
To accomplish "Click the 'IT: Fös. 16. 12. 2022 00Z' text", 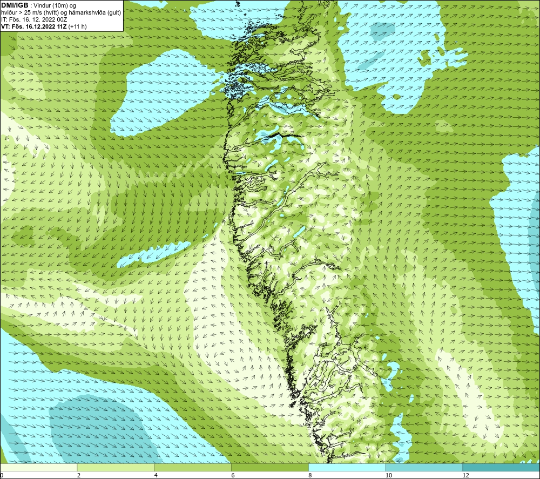I will tap(34, 19).
